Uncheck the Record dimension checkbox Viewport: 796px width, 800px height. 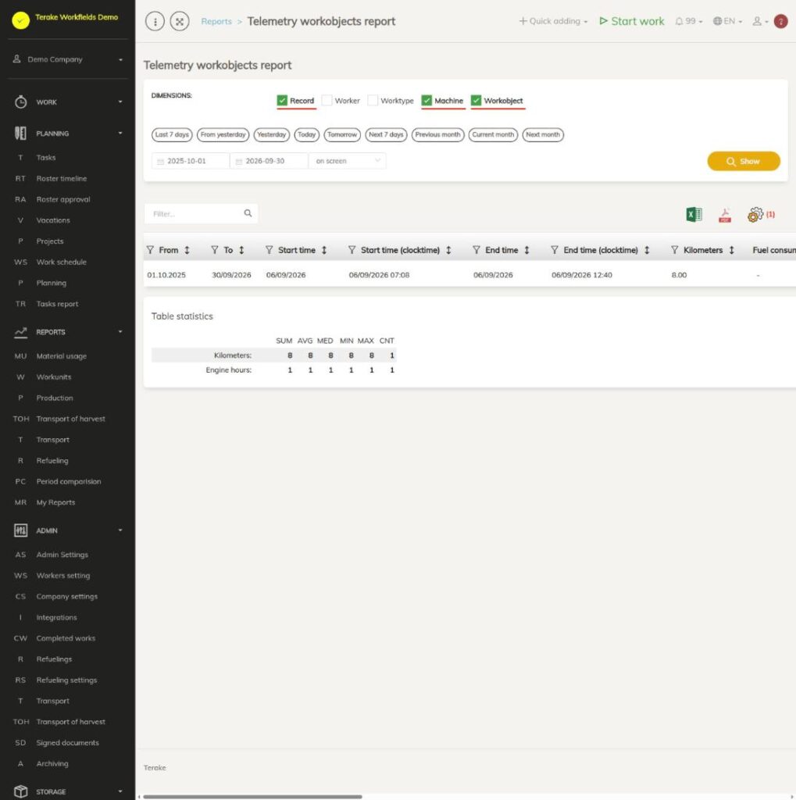[x=282, y=101]
